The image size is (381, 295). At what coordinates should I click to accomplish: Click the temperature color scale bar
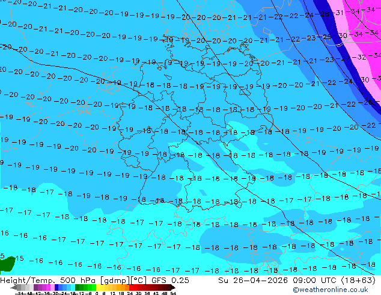tap(93, 287)
